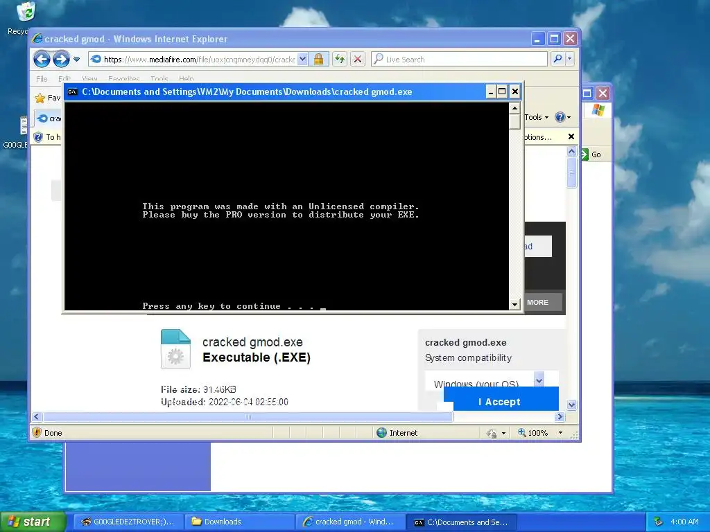
Task: Open the Start menu
Action: click(33, 522)
